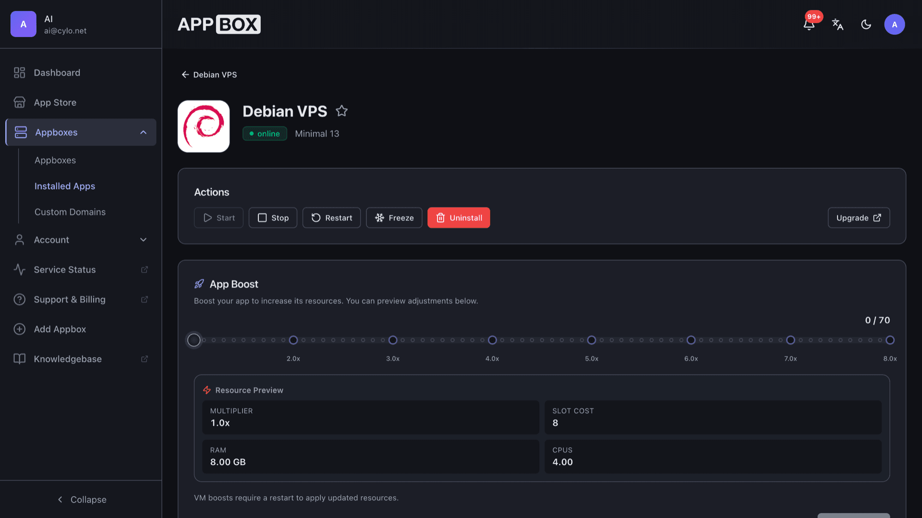Select Installed Apps submenu item
This screenshot has height=518, width=922.
[x=65, y=186]
